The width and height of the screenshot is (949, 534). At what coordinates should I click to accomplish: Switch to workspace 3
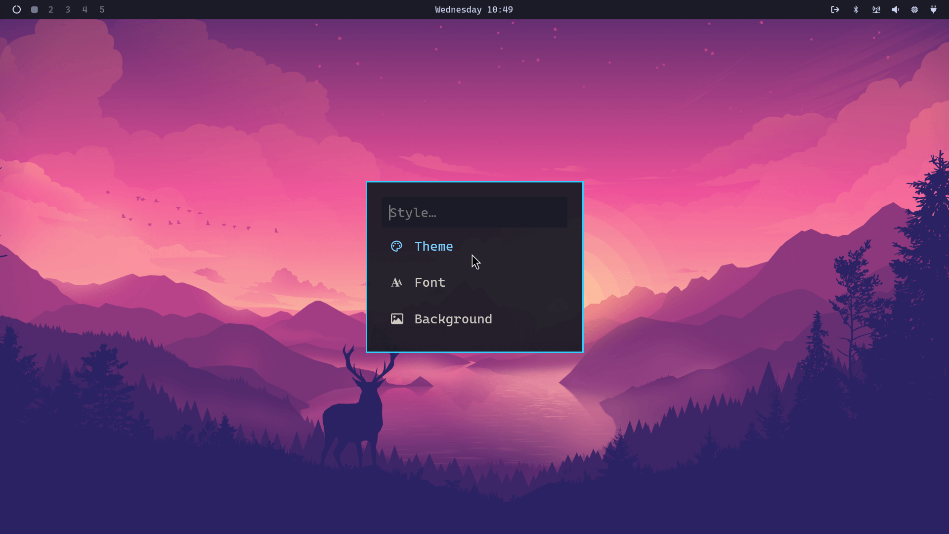click(68, 9)
